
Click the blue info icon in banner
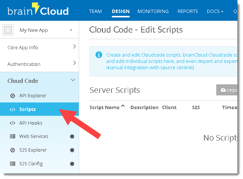tap(99, 55)
